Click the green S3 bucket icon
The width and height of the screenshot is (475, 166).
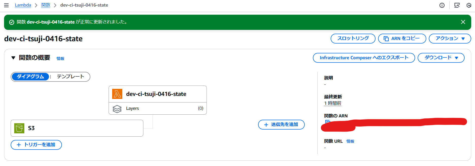19,128
